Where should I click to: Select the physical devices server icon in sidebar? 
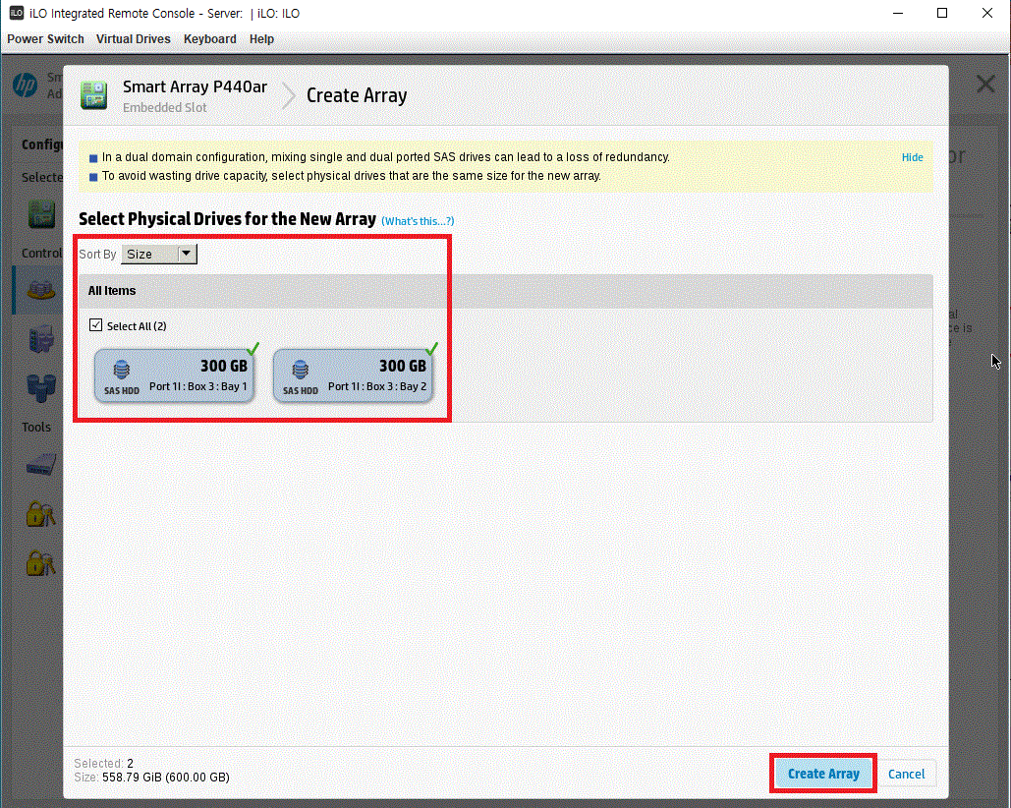(40, 338)
